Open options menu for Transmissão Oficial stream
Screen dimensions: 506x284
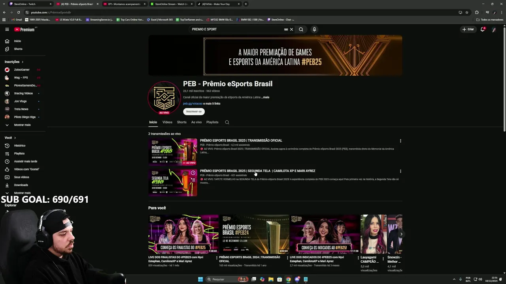[400, 141]
